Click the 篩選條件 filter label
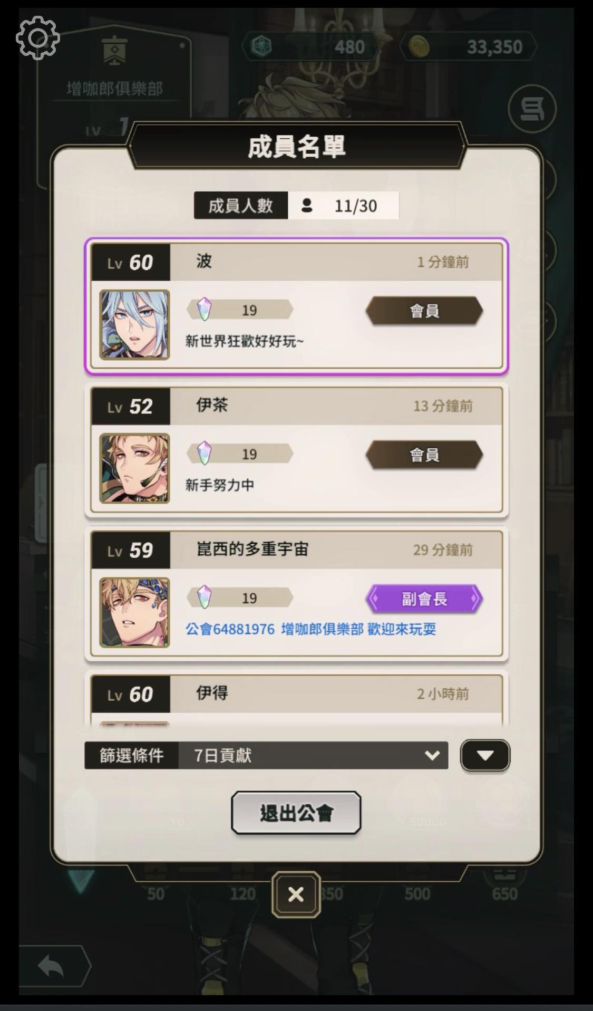The image size is (593, 1011). (x=132, y=755)
